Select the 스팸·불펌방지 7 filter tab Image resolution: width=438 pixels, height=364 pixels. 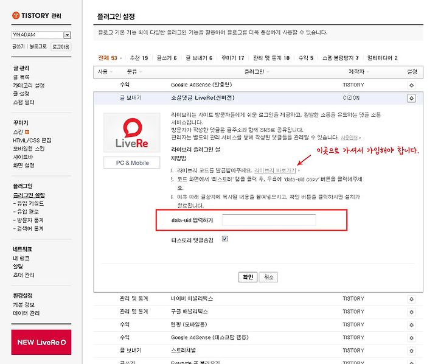[340, 58]
